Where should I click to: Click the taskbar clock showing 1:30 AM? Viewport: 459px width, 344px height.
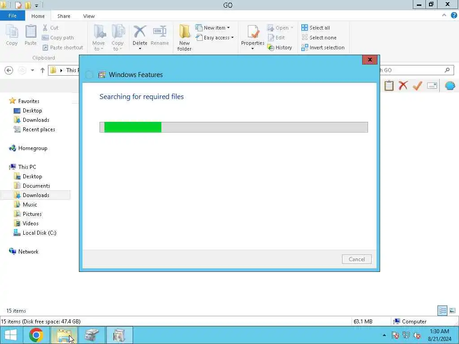point(439,335)
